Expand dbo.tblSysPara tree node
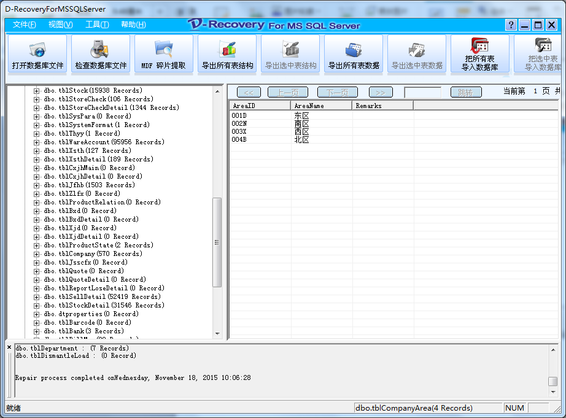 36,117
